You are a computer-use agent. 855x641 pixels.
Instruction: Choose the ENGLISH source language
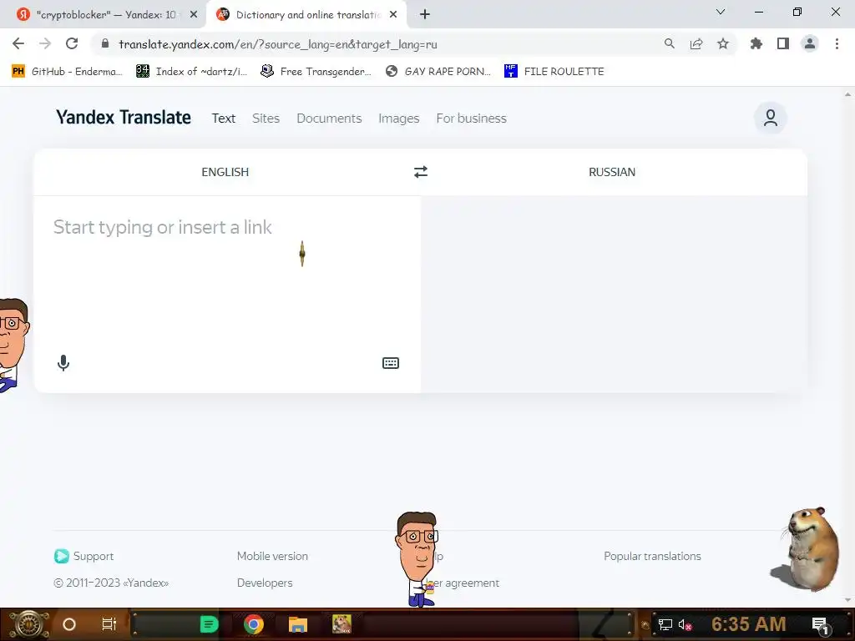(x=225, y=172)
